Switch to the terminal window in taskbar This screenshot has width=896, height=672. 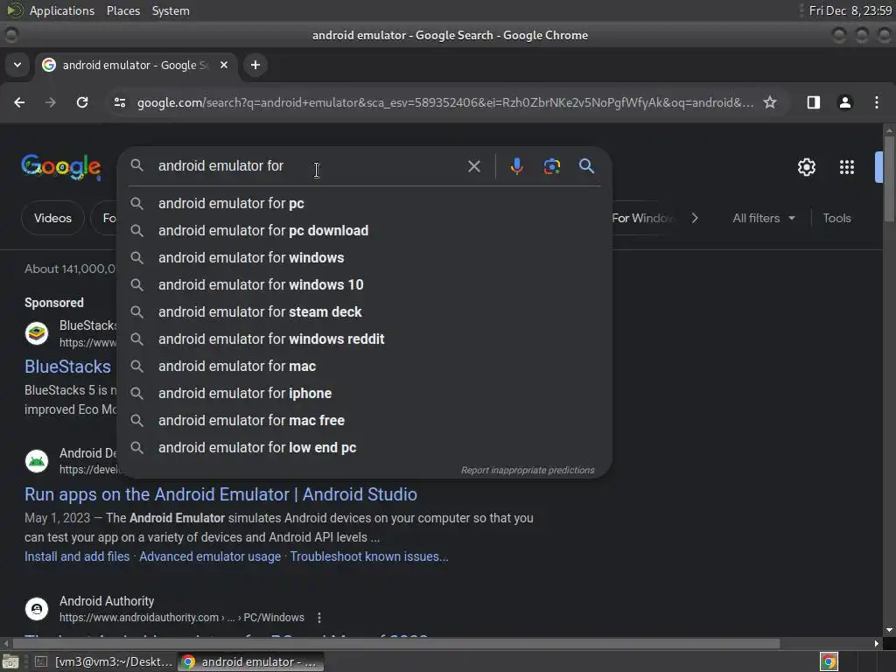(x=103, y=661)
